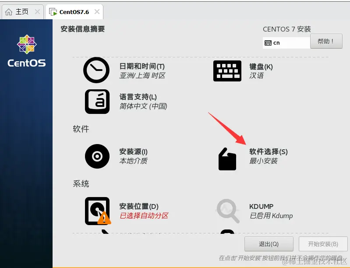Click the KDUMP magnifier icon
This screenshot has height=268, width=350.
point(228,211)
